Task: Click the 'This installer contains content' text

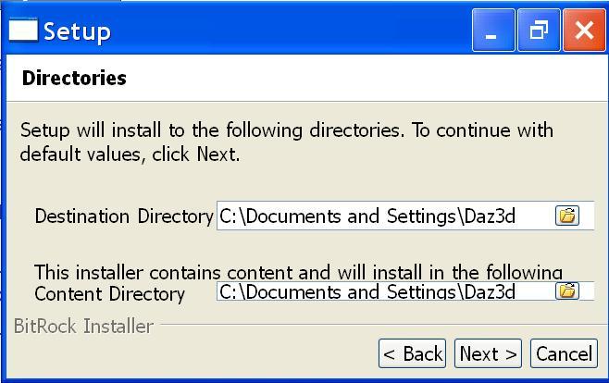Action: 298,272
